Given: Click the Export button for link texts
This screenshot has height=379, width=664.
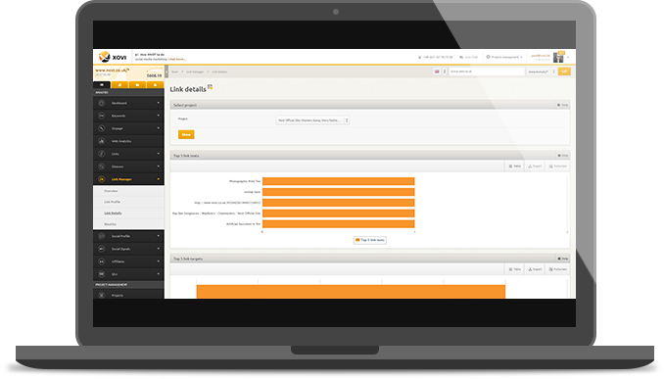Looking at the screenshot, I should tap(535, 166).
